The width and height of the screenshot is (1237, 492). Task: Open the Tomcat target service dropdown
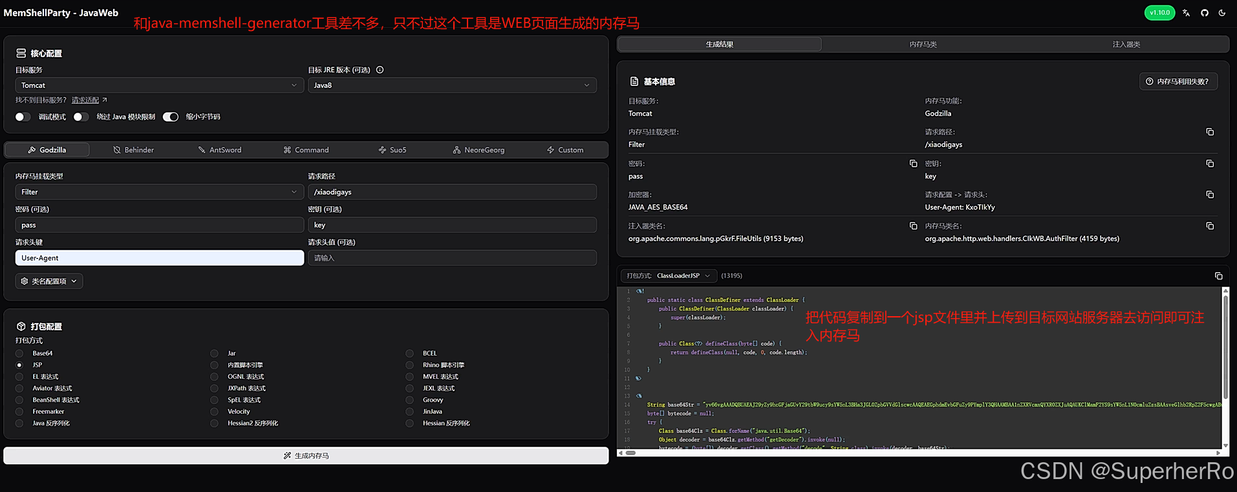tap(159, 85)
